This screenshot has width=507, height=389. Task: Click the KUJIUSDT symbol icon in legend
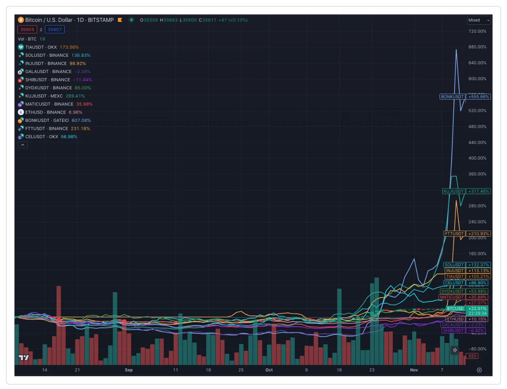(x=21, y=96)
